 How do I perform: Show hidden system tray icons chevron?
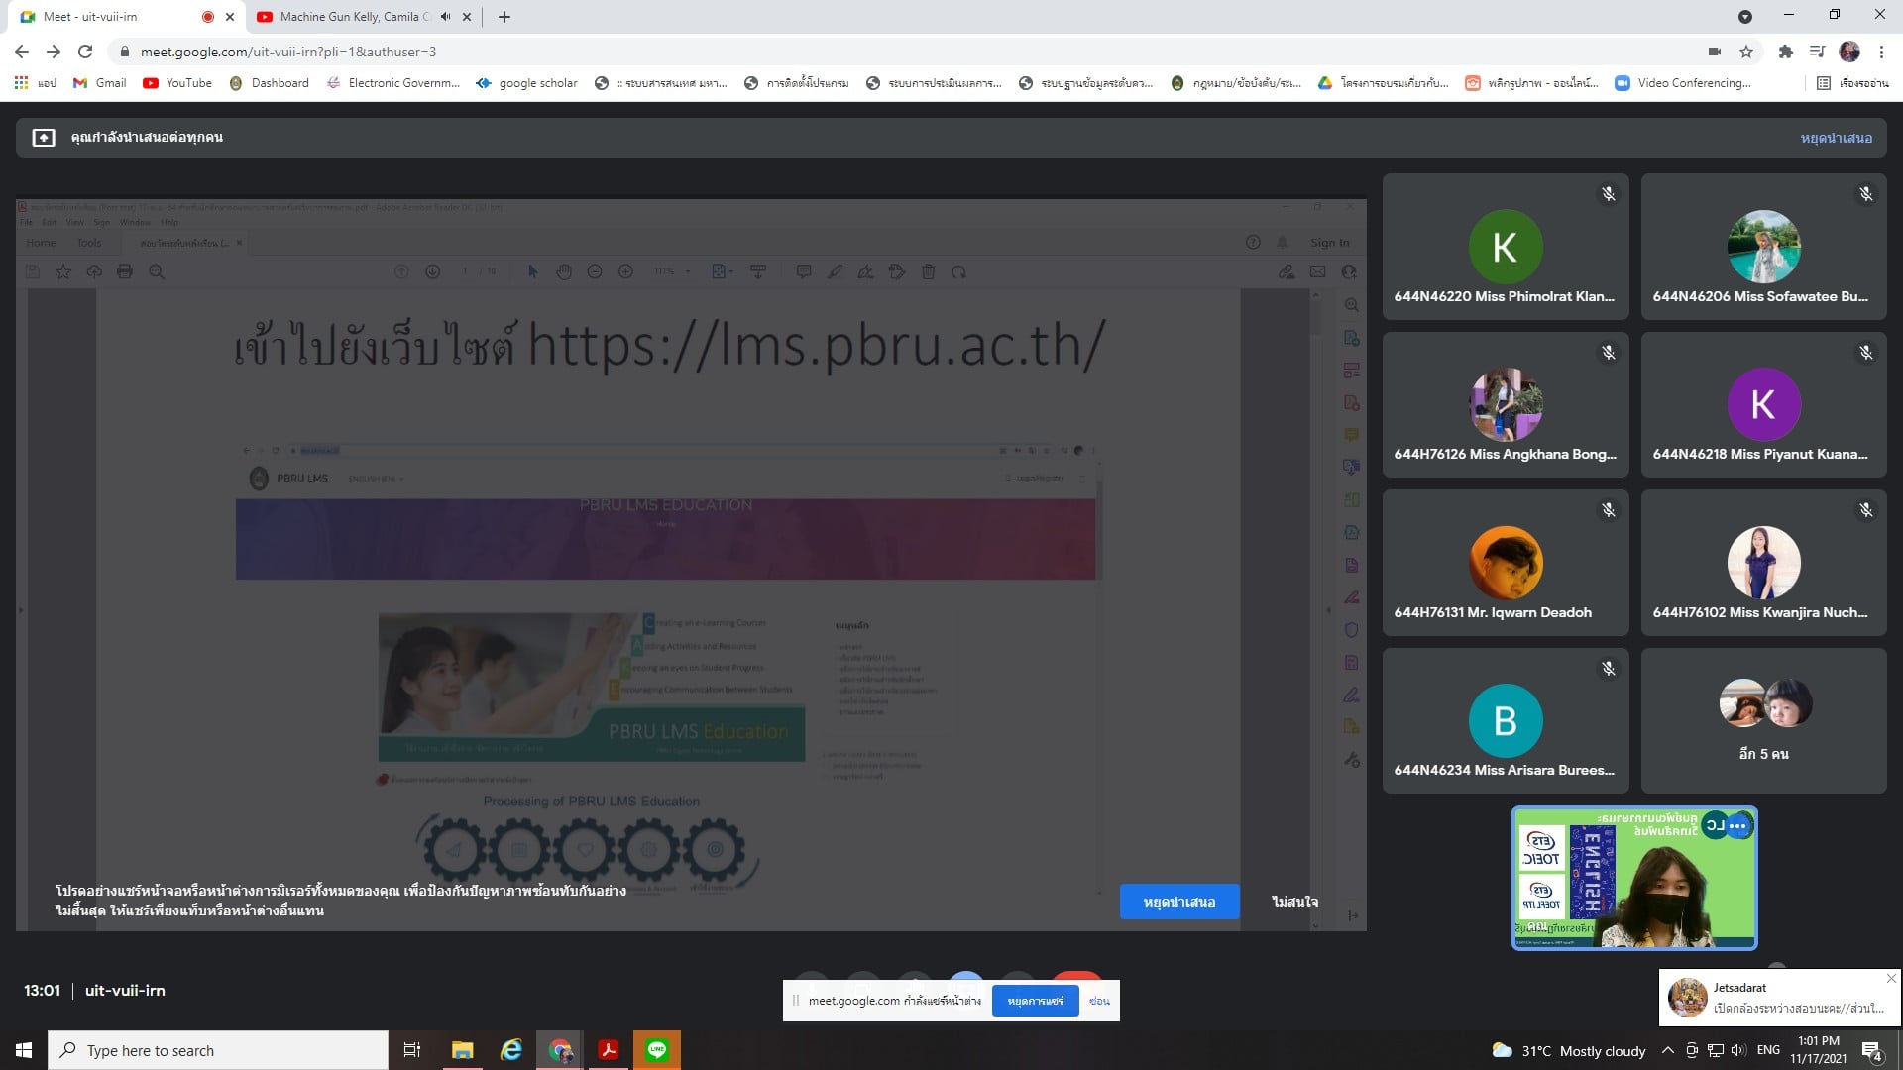pyautogui.click(x=1667, y=1050)
